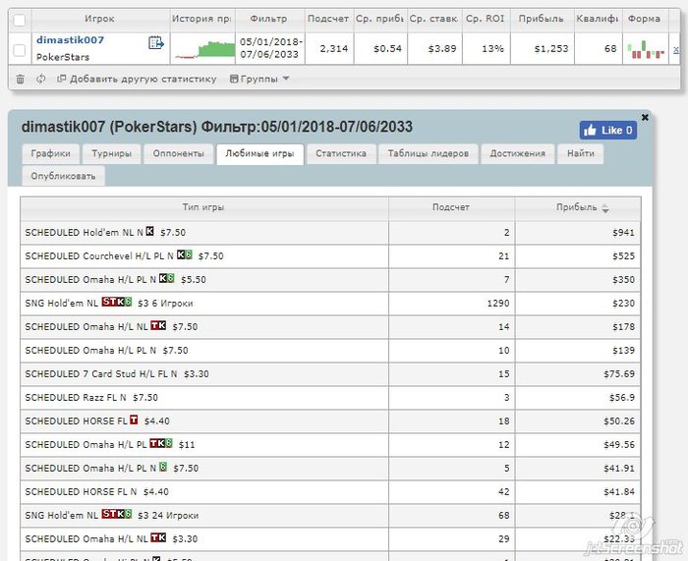Open the dimastik007 player link
Viewport: 688px width, 561px height.
pyautogui.click(x=70, y=40)
